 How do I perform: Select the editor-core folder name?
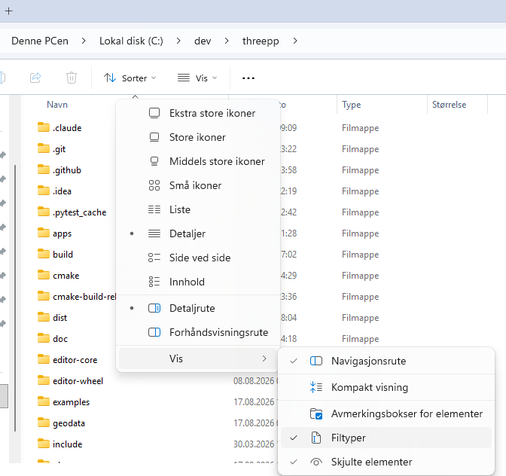click(75, 360)
